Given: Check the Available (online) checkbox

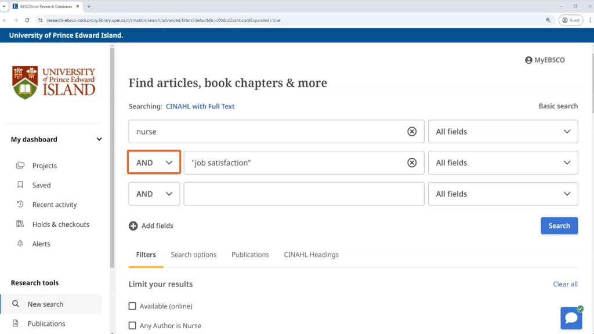Looking at the screenshot, I should 132,306.
